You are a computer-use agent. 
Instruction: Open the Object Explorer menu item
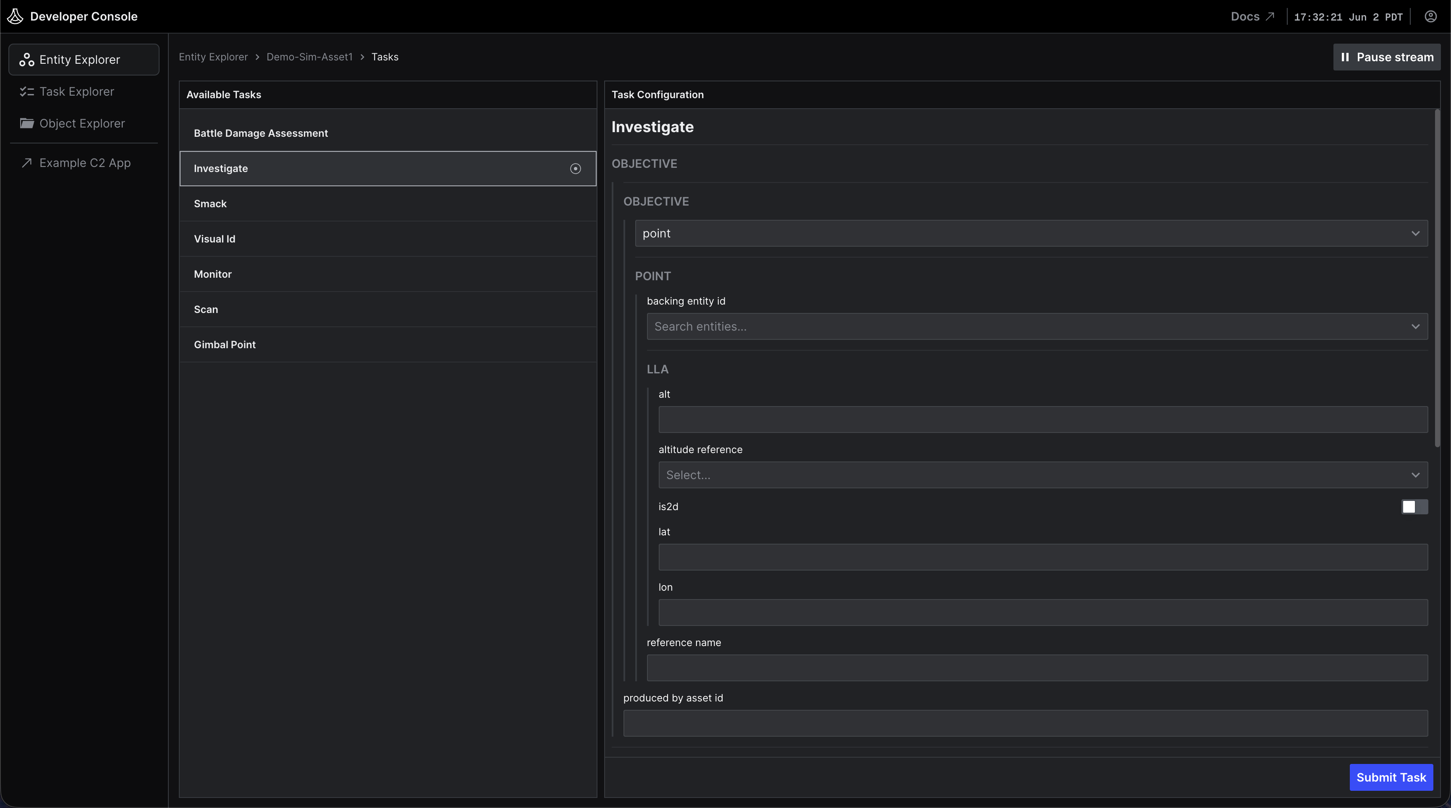click(x=84, y=123)
